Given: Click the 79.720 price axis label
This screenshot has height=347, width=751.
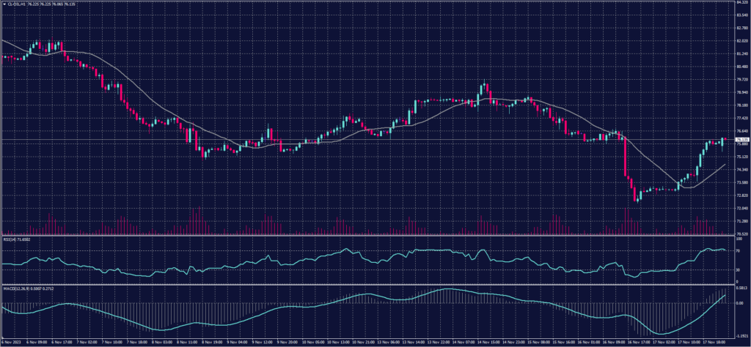Looking at the screenshot, I should click(741, 80).
